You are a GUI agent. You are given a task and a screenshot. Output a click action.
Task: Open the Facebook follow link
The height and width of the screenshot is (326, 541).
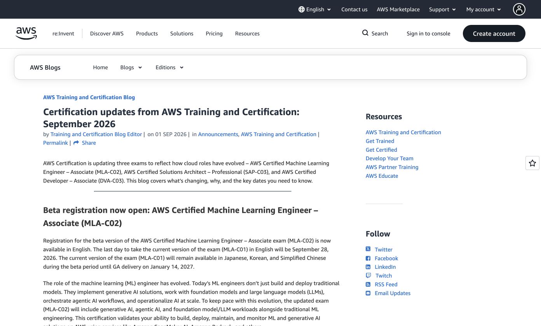pos(386,258)
